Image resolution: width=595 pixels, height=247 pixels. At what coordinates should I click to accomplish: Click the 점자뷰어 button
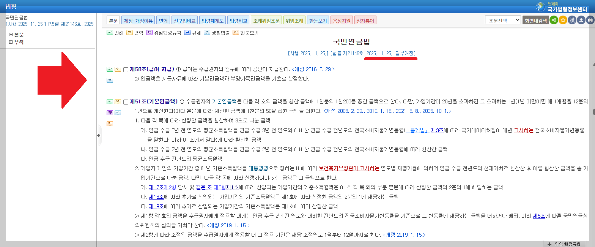coord(365,21)
